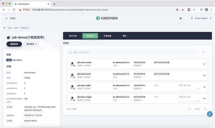Click creation time 2020-06-12 17:49:29
Viewport: 215px width, 128px height.
[33, 116]
